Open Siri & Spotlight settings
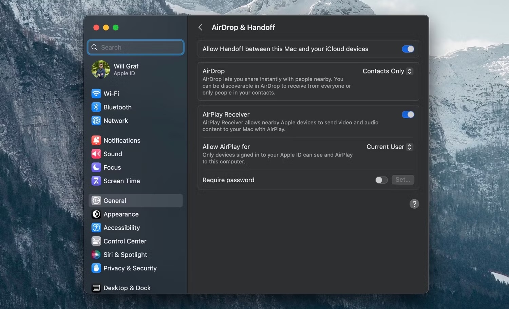Screen dimensions: 509x309 click(125, 254)
